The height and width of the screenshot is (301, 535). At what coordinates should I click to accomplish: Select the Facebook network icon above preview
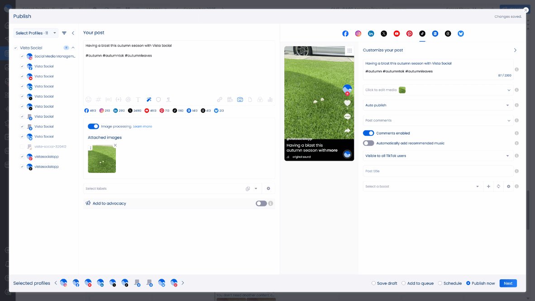pyautogui.click(x=345, y=33)
